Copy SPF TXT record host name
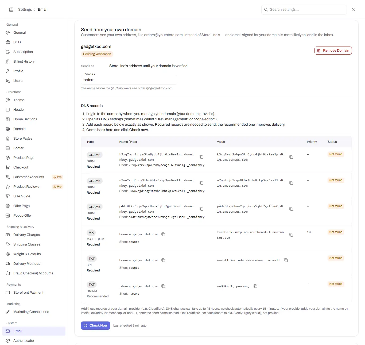 click(x=163, y=260)
